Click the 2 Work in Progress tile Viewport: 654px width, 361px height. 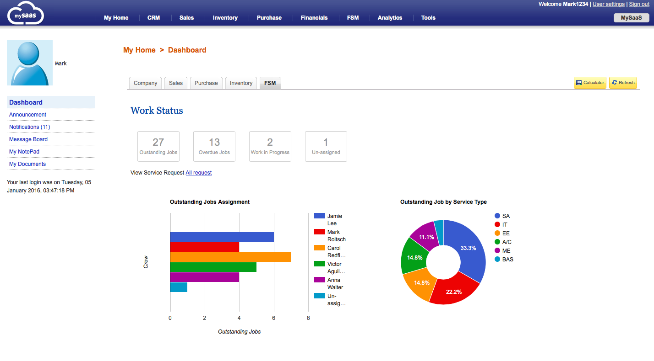point(270,146)
